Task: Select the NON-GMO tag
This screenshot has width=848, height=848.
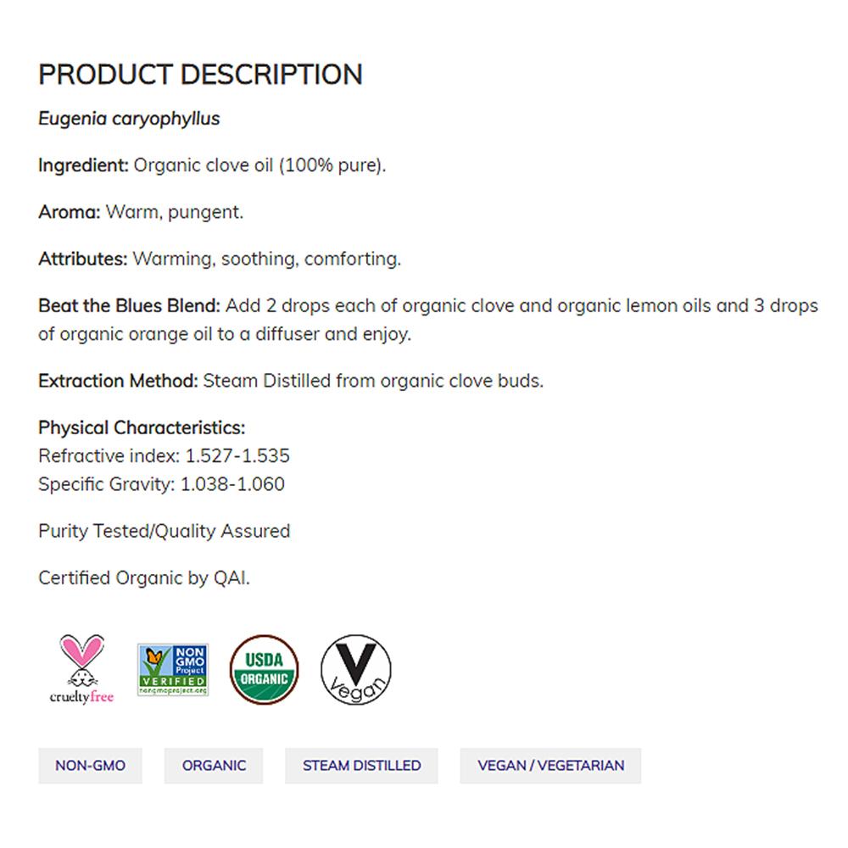Action: click(90, 766)
